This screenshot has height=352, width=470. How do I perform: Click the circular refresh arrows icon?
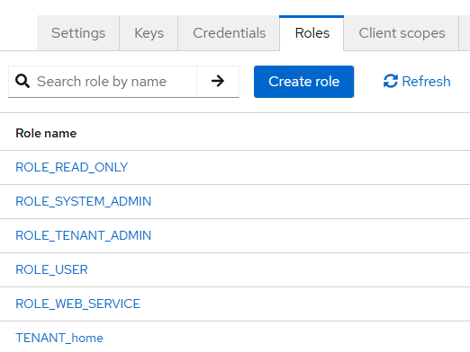(x=391, y=81)
